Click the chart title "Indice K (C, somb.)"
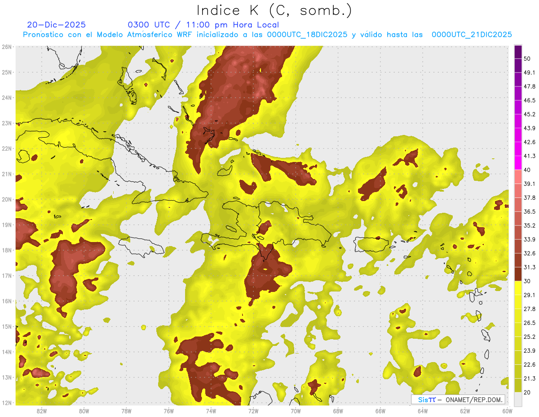The width and height of the screenshot is (539, 417). click(274, 10)
